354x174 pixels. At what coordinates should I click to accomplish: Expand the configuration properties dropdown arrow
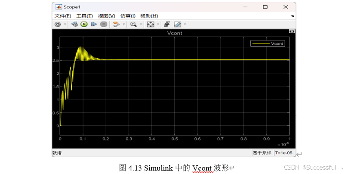point(65,25)
